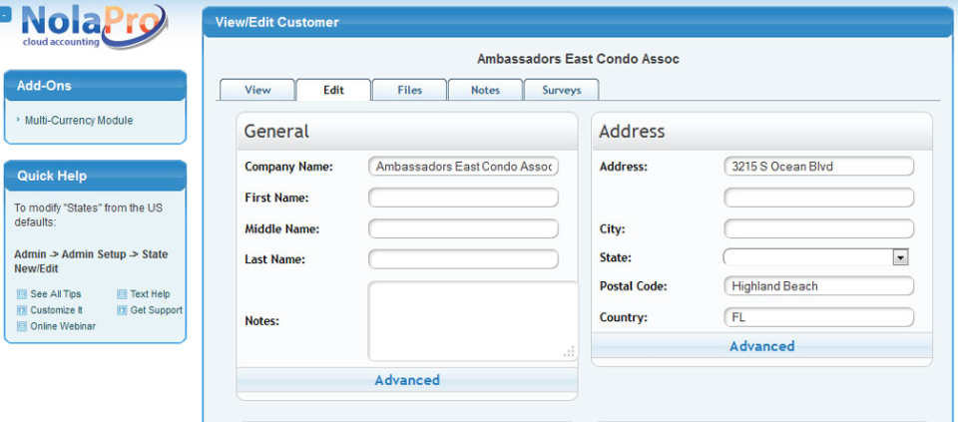This screenshot has height=422, width=958.
Task: Expand Advanced section under General
Action: (x=406, y=380)
